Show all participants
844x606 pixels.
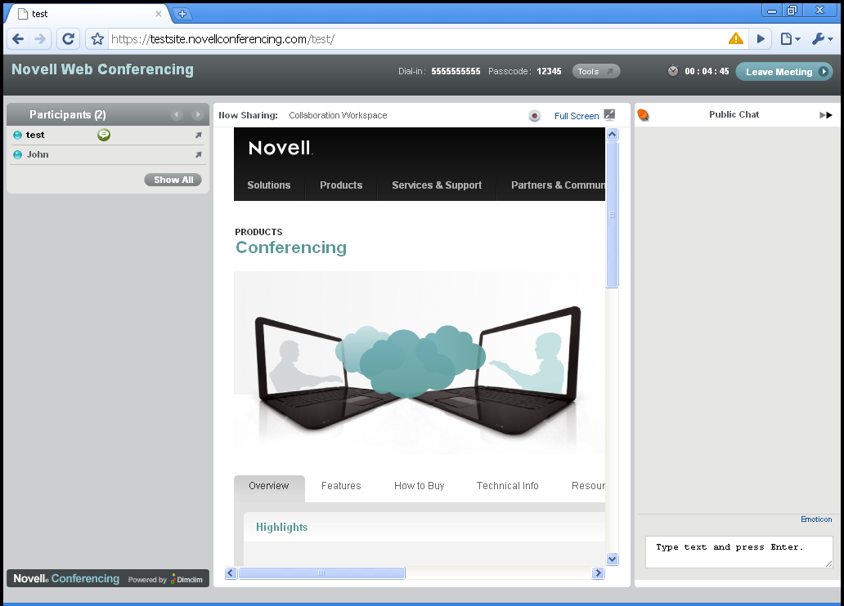pyautogui.click(x=173, y=180)
